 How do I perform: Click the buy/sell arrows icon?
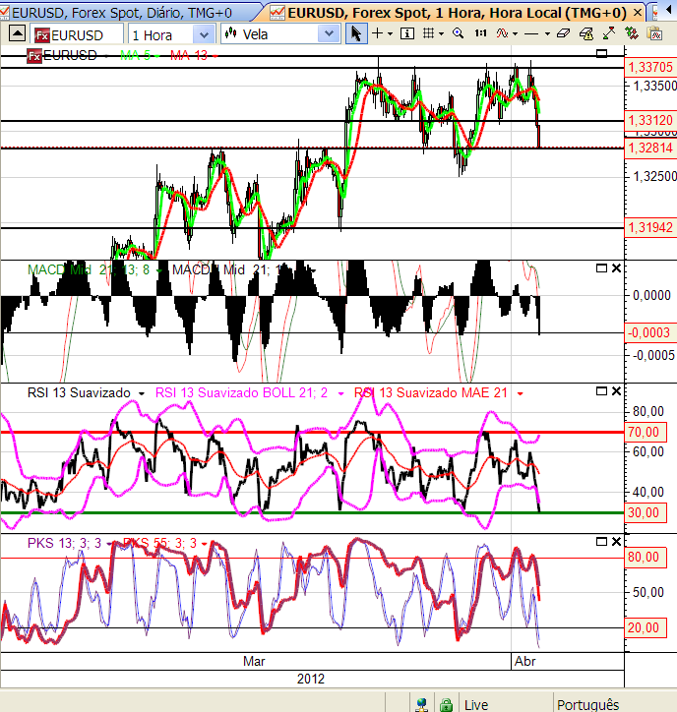(632, 33)
